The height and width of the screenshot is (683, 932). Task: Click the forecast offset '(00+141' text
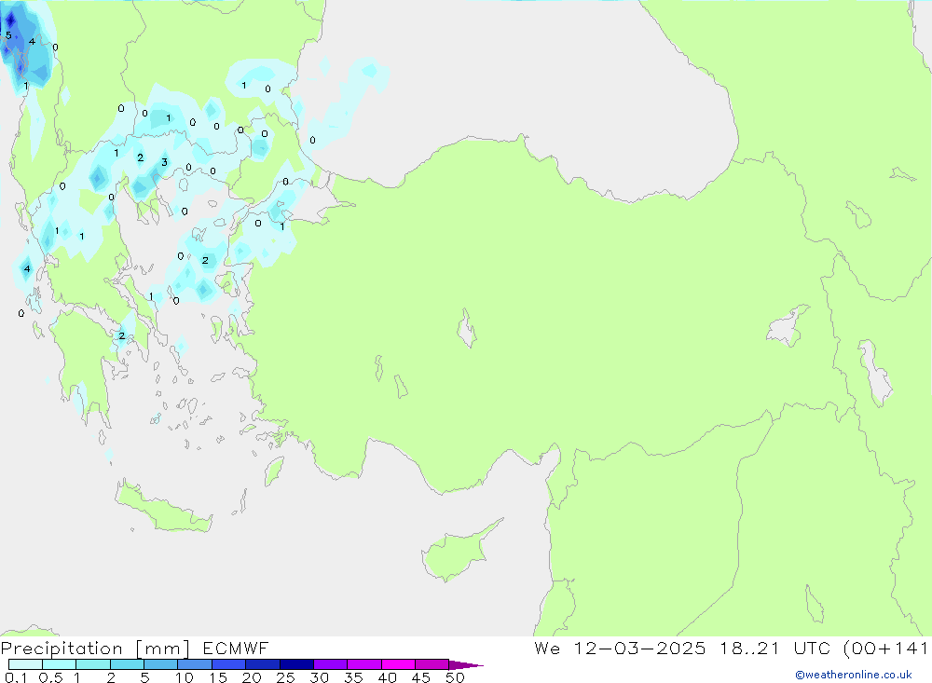pyautogui.click(x=885, y=648)
